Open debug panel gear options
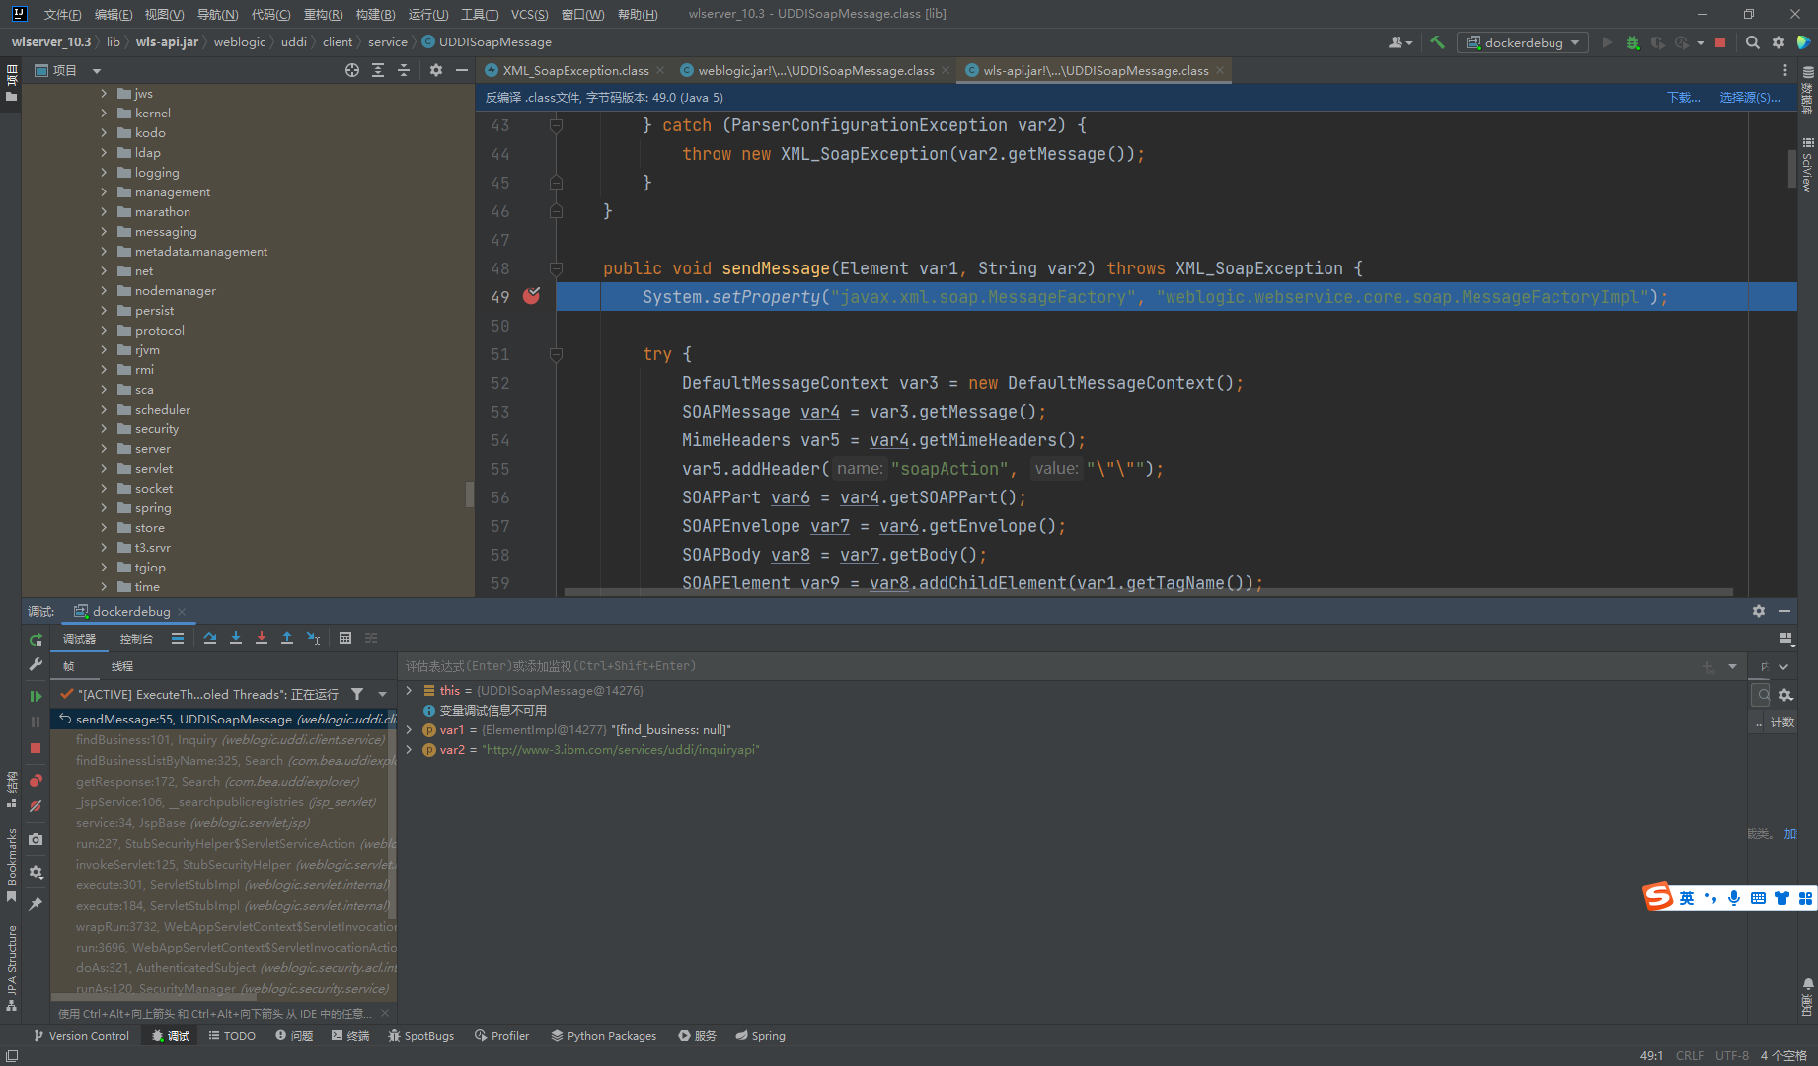This screenshot has height=1066, width=1818. (1759, 611)
